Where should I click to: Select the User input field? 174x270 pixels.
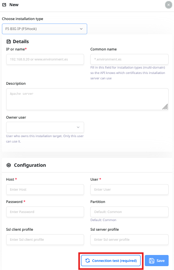coord(129,190)
